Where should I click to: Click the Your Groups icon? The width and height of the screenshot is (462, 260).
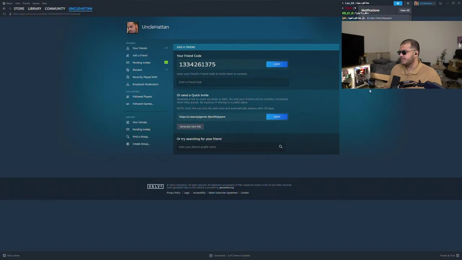coord(128,122)
